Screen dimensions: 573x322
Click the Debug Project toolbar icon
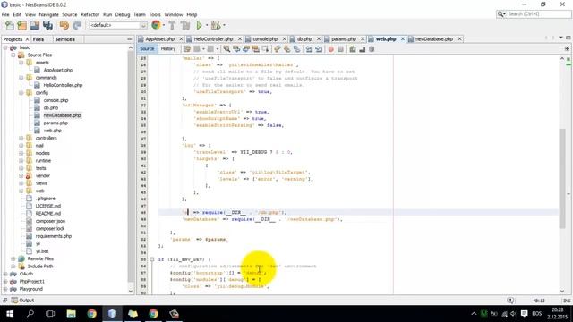216,25
